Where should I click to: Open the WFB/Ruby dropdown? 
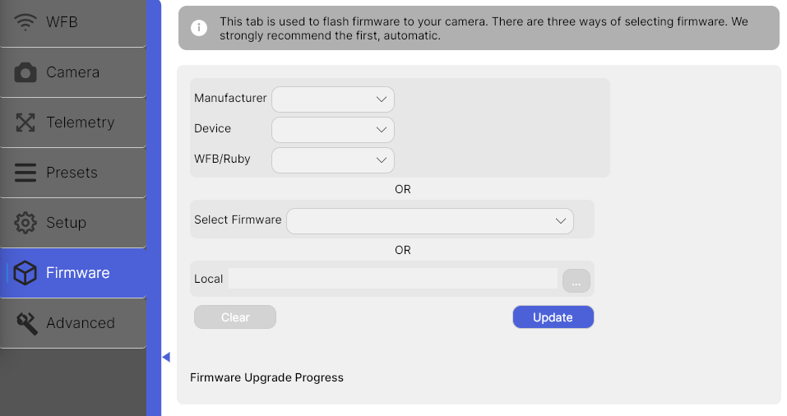pyautogui.click(x=333, y=160)
